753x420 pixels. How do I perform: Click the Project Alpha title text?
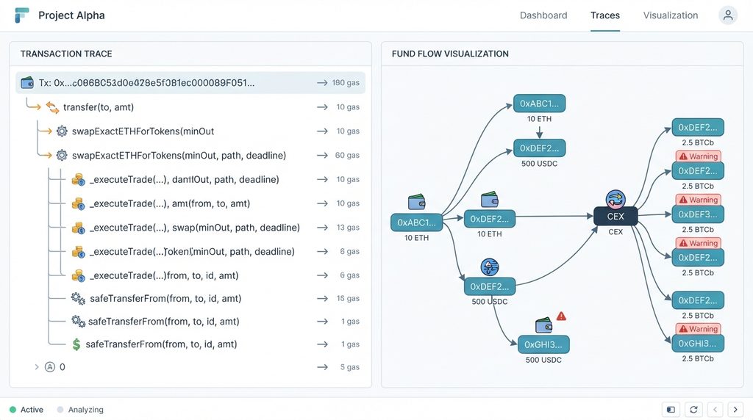click(71, 15)
